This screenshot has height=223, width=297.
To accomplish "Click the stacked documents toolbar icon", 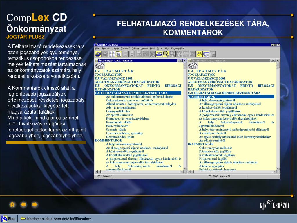I will coord(119,54).
